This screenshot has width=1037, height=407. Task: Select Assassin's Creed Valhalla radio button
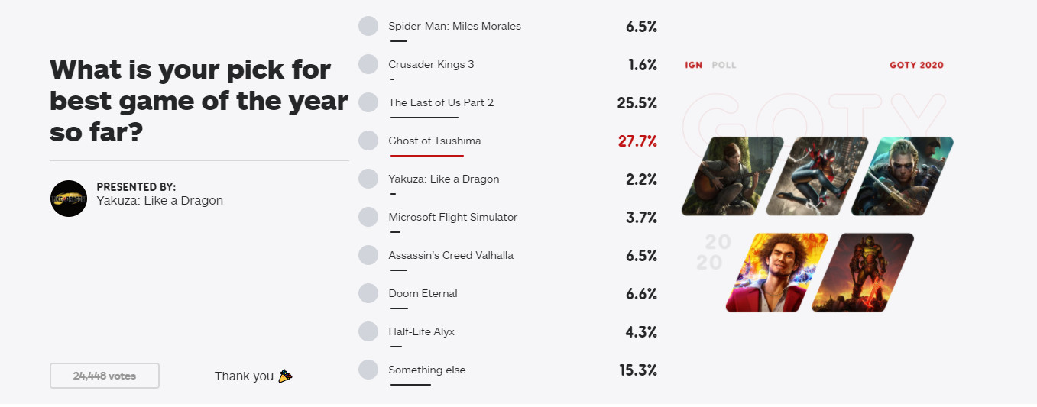point(368,255)
